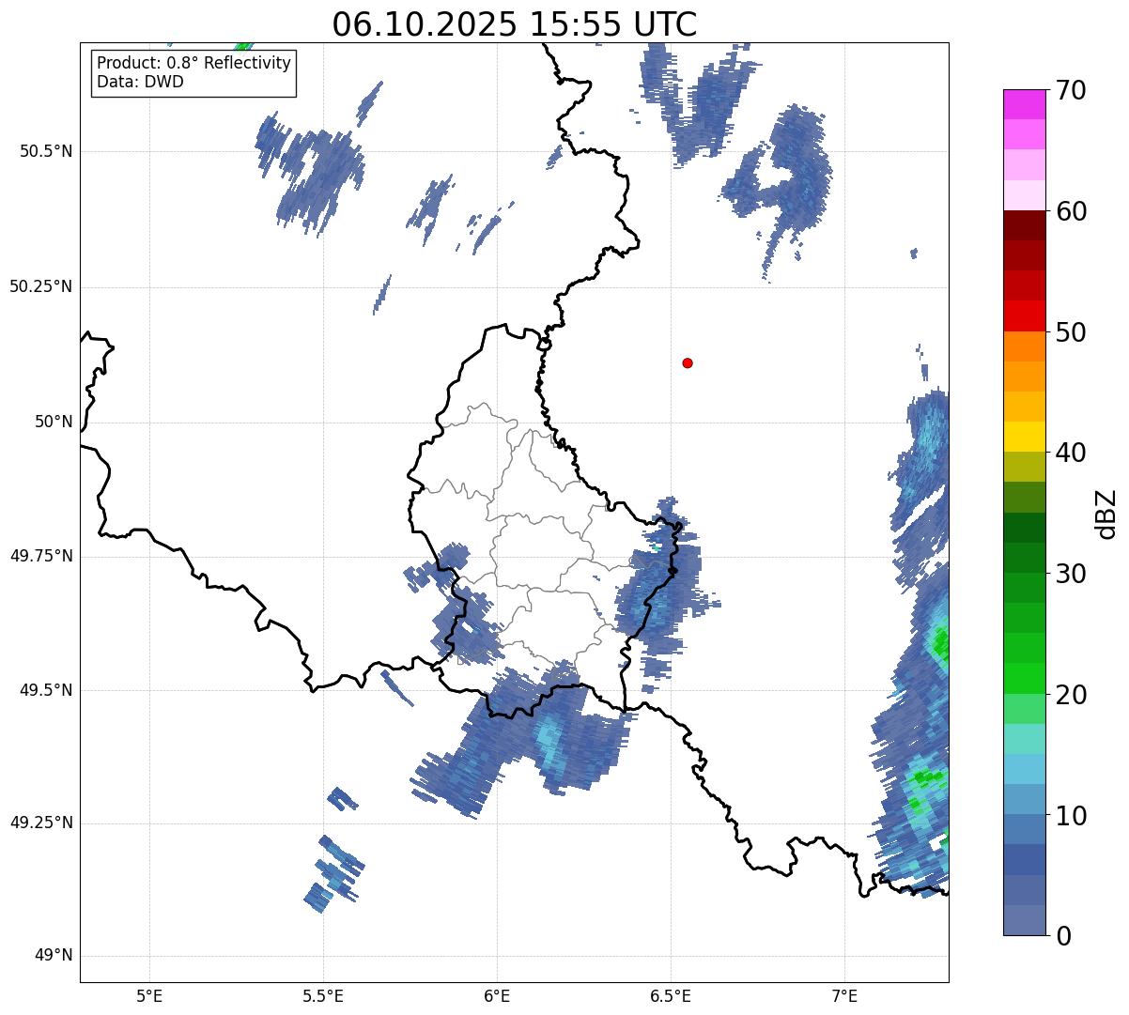Click the "49.75°N" latitude label
This screenshot has height=1015, width=1129.
point(41,556)
